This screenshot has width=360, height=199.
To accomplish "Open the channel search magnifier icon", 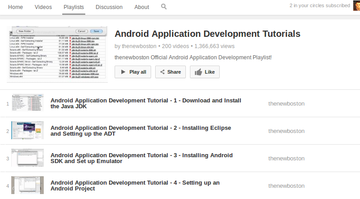I will (x=164, y=7).
